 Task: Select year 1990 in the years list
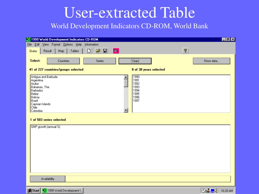pyautogui.click(x=136, y=77)
